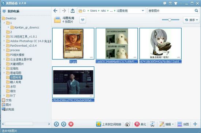Go up one folder level
This screenshot has width=201, height=133.
tap(73, 11)
